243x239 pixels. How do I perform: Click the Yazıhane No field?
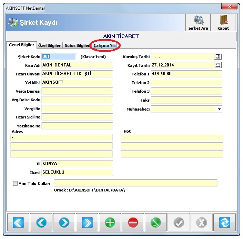[x=77, y=126]
